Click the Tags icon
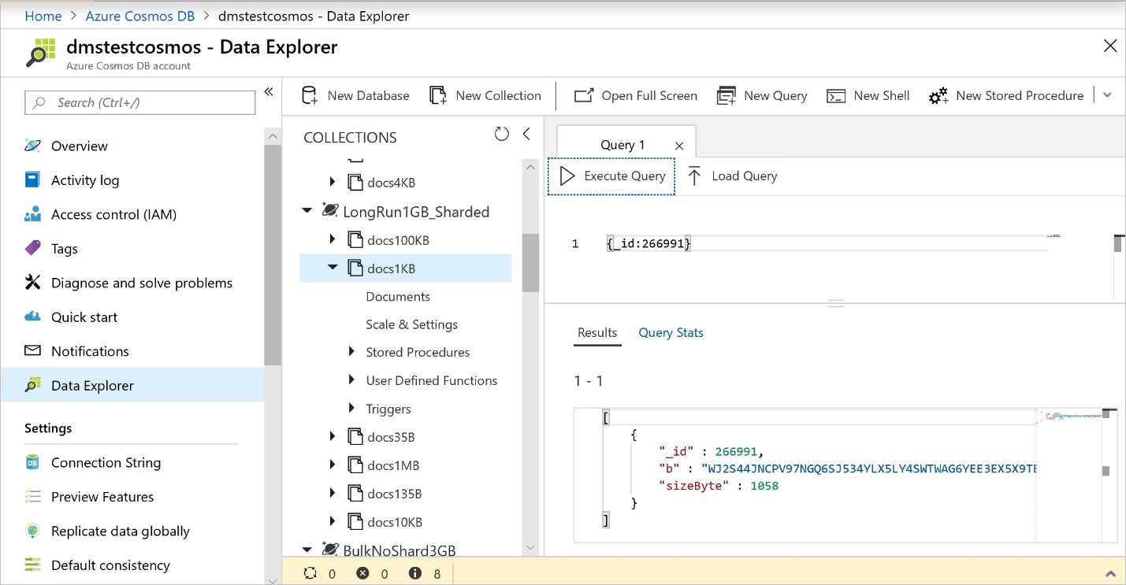The image size is (1126, 585). [x=32, y=248]
